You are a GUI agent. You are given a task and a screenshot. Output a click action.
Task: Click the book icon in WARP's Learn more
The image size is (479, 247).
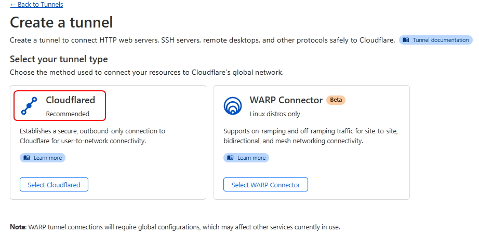231,158
